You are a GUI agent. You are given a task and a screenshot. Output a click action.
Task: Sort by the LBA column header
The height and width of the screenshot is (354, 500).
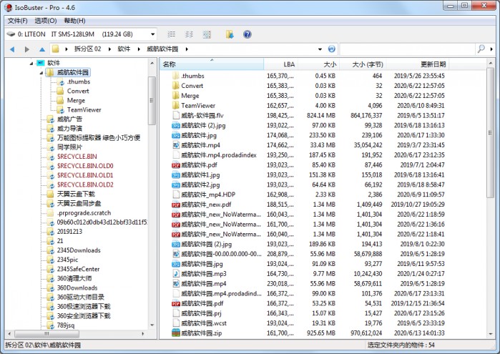(280, 64)
